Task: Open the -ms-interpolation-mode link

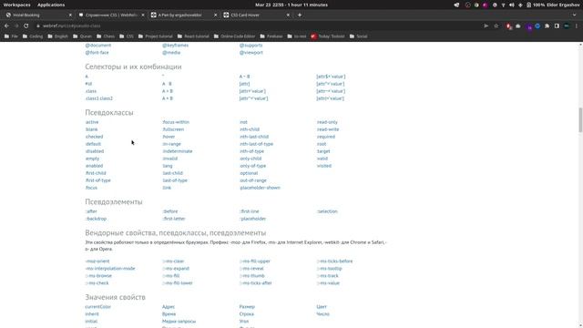Action: point(110,269)
